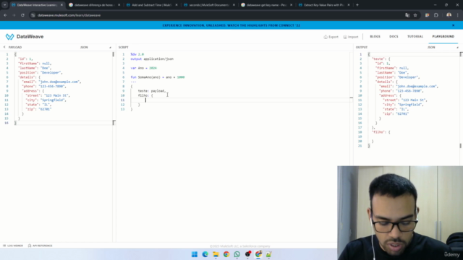Click the "position": "Developer" payload line
The image size is (463, 260).
click(41, 72)
